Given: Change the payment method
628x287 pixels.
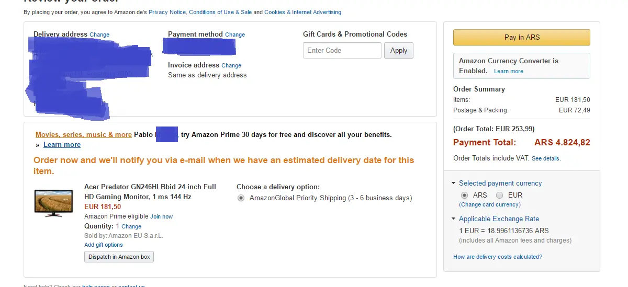Looking at the screenshot, I should tap(235, 35).
